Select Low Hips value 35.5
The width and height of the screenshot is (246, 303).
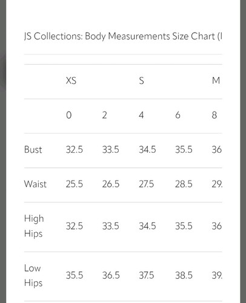click(x=75, y=275)
